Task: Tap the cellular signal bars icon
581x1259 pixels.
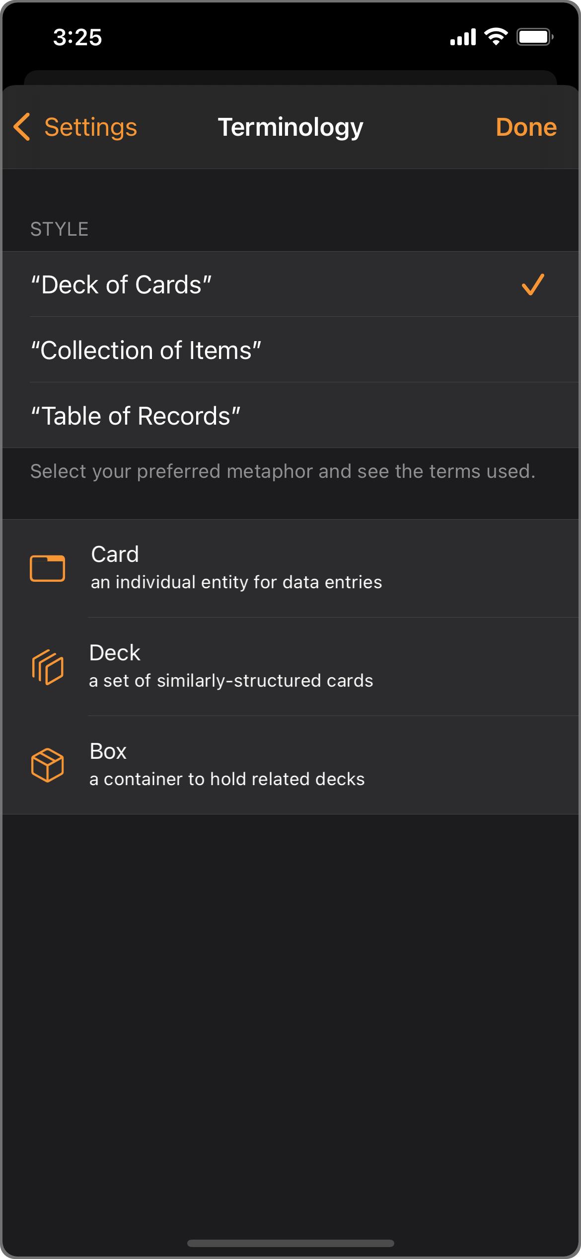Action: (x=462, y=37)
